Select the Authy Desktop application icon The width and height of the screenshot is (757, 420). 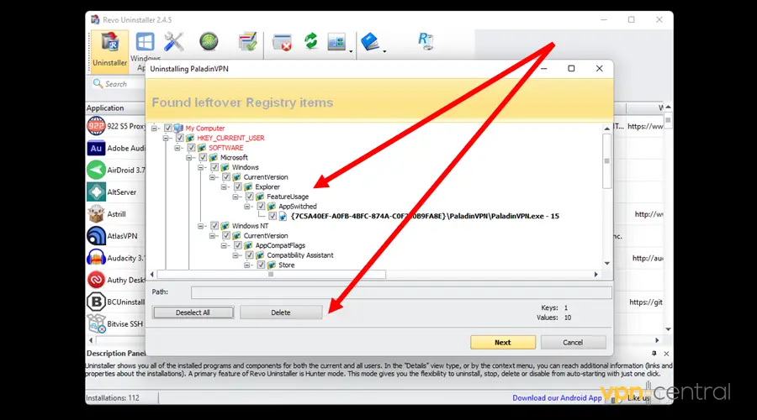(x=96, y=280)
